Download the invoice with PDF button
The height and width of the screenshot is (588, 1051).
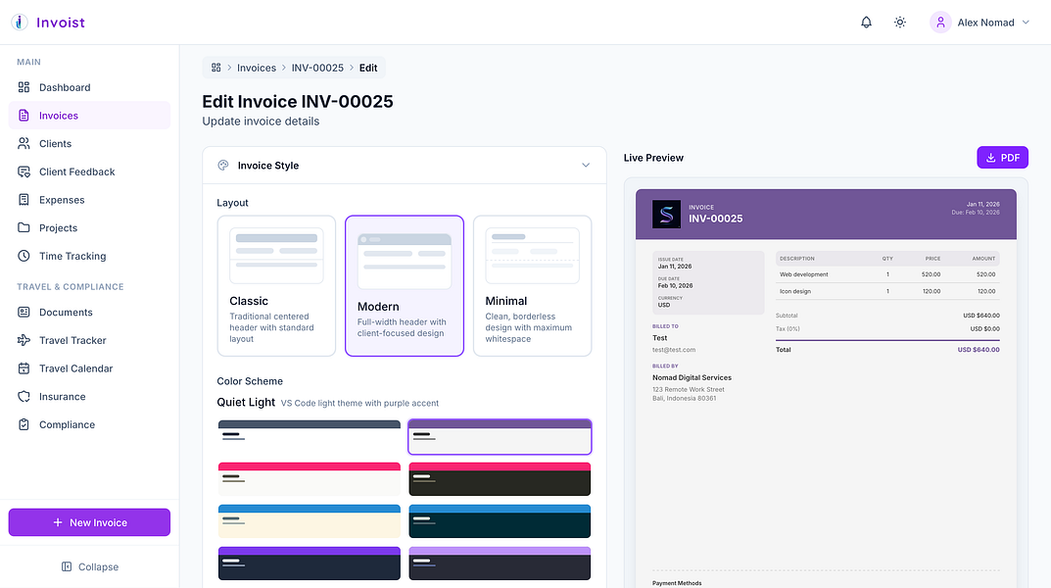click(x=1002, y=158)
